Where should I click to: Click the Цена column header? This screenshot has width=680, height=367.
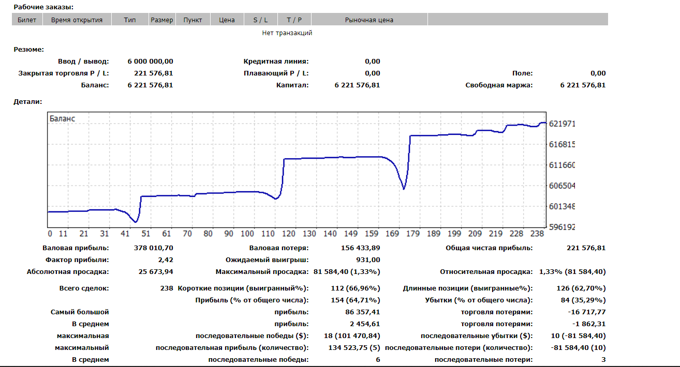coord(227,20)
